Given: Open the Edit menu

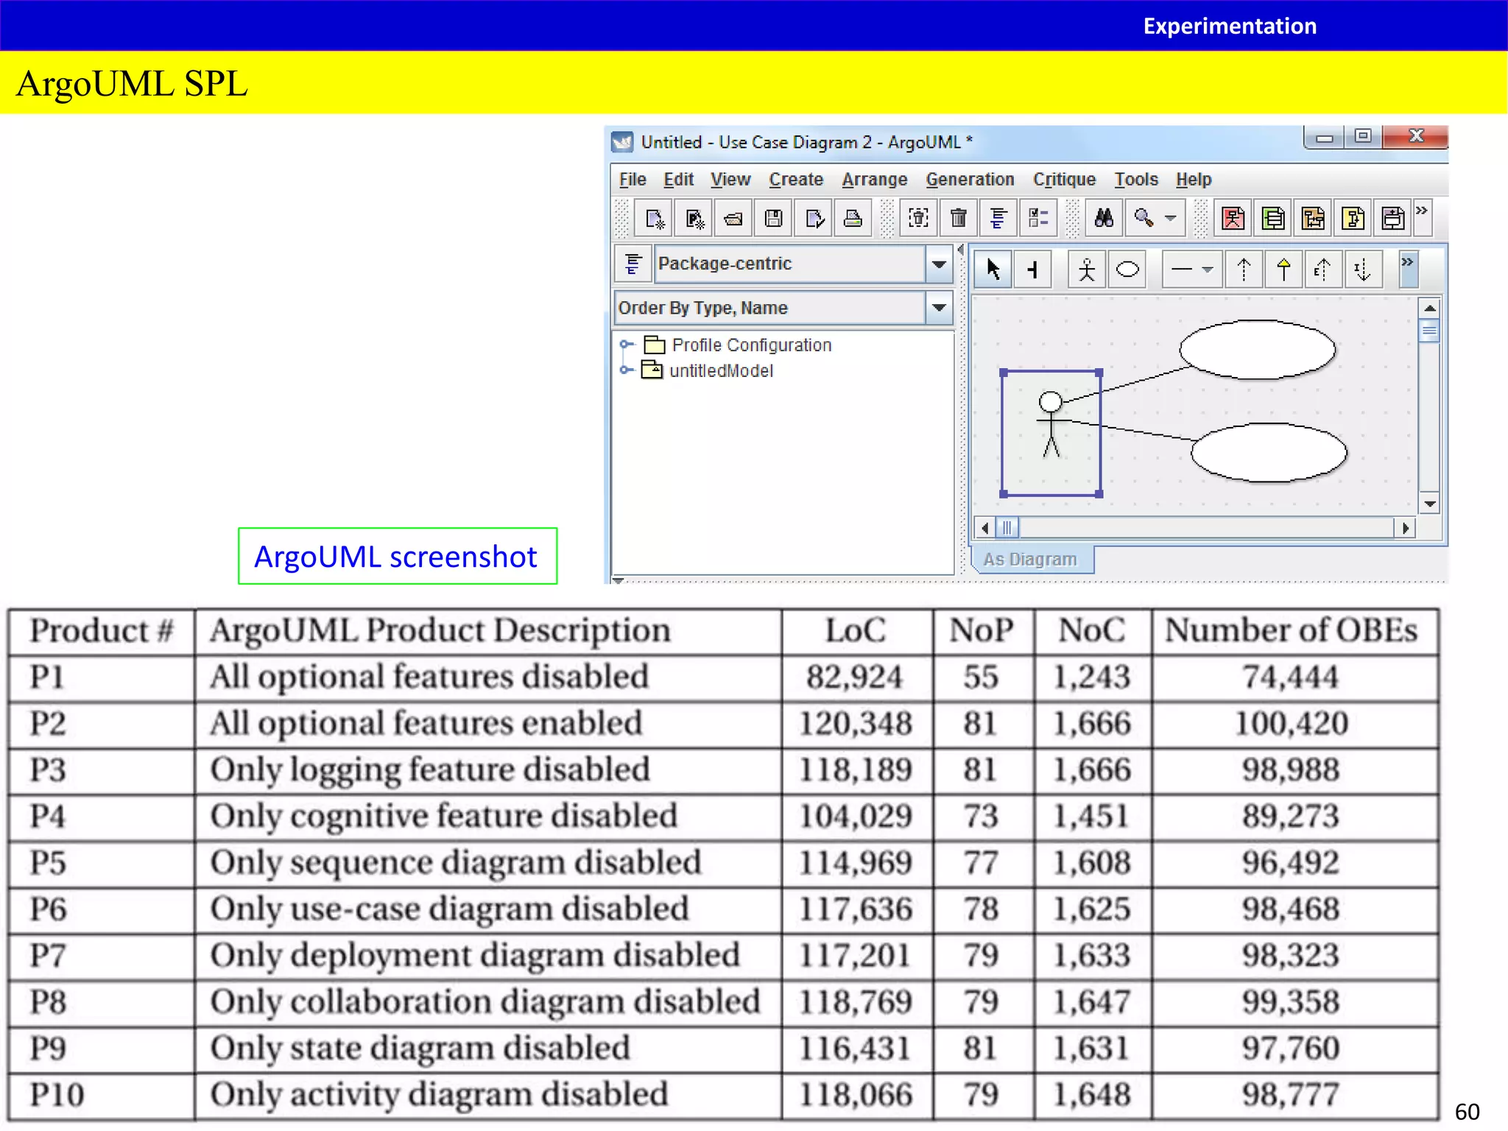Looking at the screenshot, I should (x=678, y=180).
